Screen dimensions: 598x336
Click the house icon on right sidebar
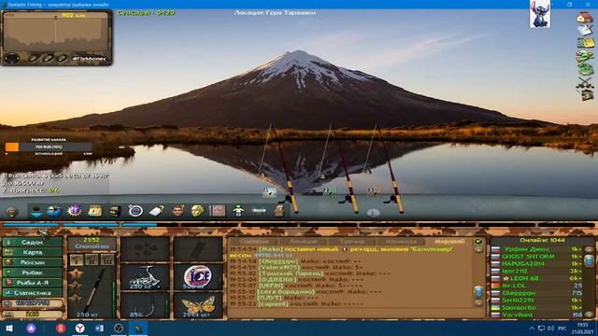point(585,17)
